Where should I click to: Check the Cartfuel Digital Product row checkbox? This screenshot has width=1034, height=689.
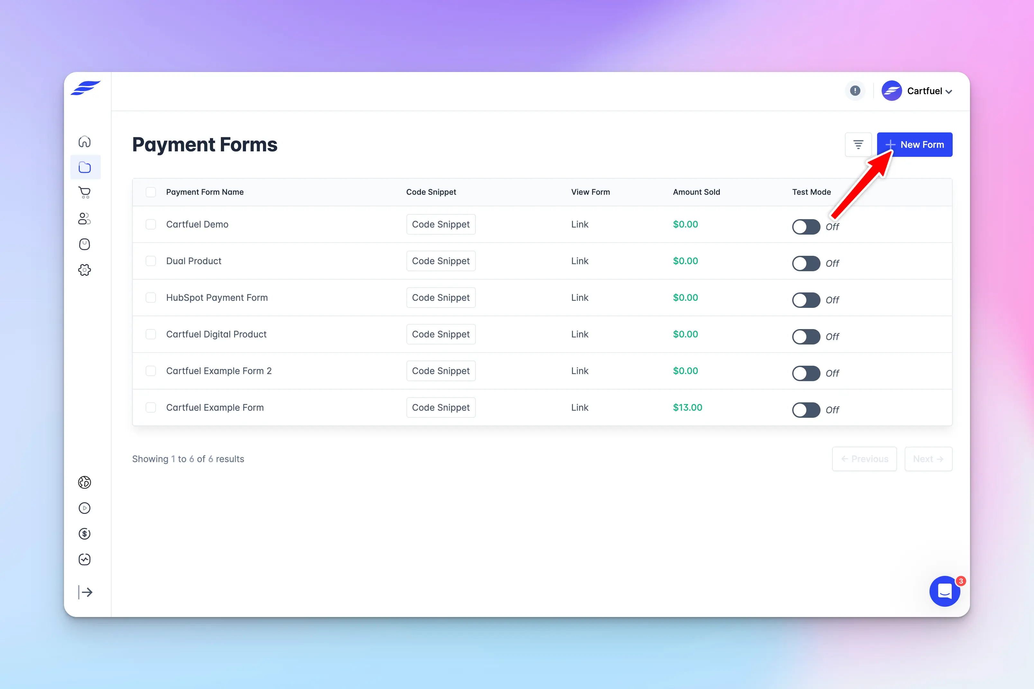tap(151, 335)
